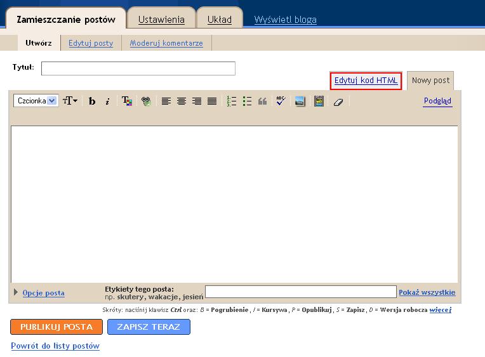Click the Wyświetl bloga link
Viewport: 485px width, 357px height.
tap(285, 20)
